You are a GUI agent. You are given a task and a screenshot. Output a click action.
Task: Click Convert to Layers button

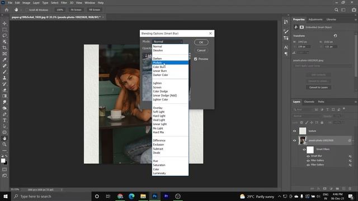[318, 88]
